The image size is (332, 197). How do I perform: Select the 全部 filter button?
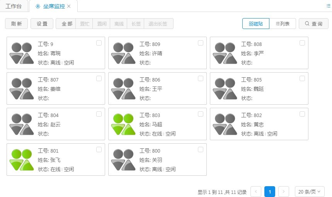click(x=67, y=24)
